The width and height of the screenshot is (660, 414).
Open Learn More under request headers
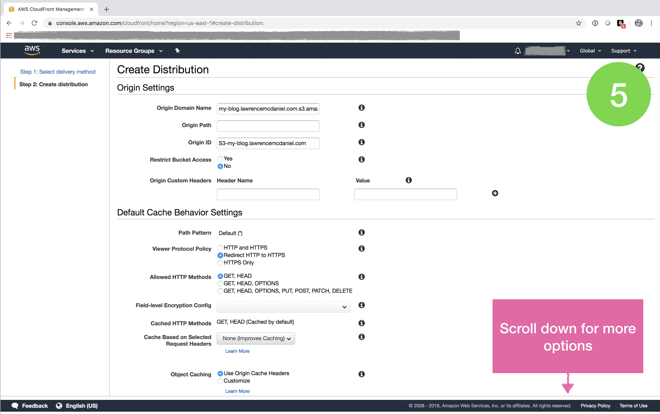[237, 351]
